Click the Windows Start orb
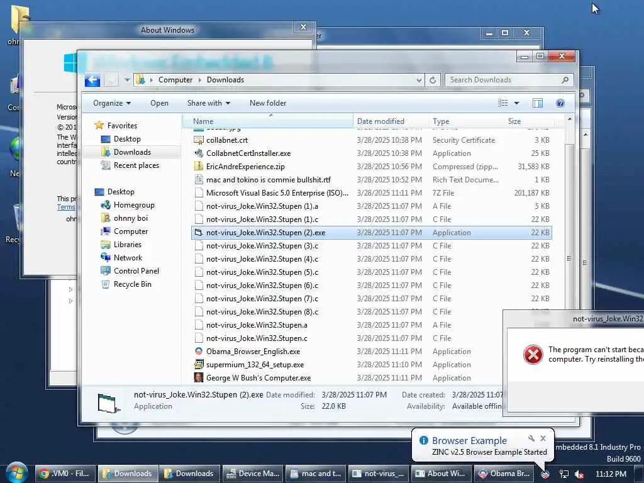The width and height of the screenshot is (644, 483). click(x=16, y=473)
